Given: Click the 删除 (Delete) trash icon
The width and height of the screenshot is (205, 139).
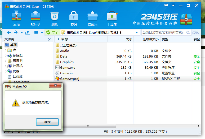Looking at the screenshot, I should click(x=55, y=18).
